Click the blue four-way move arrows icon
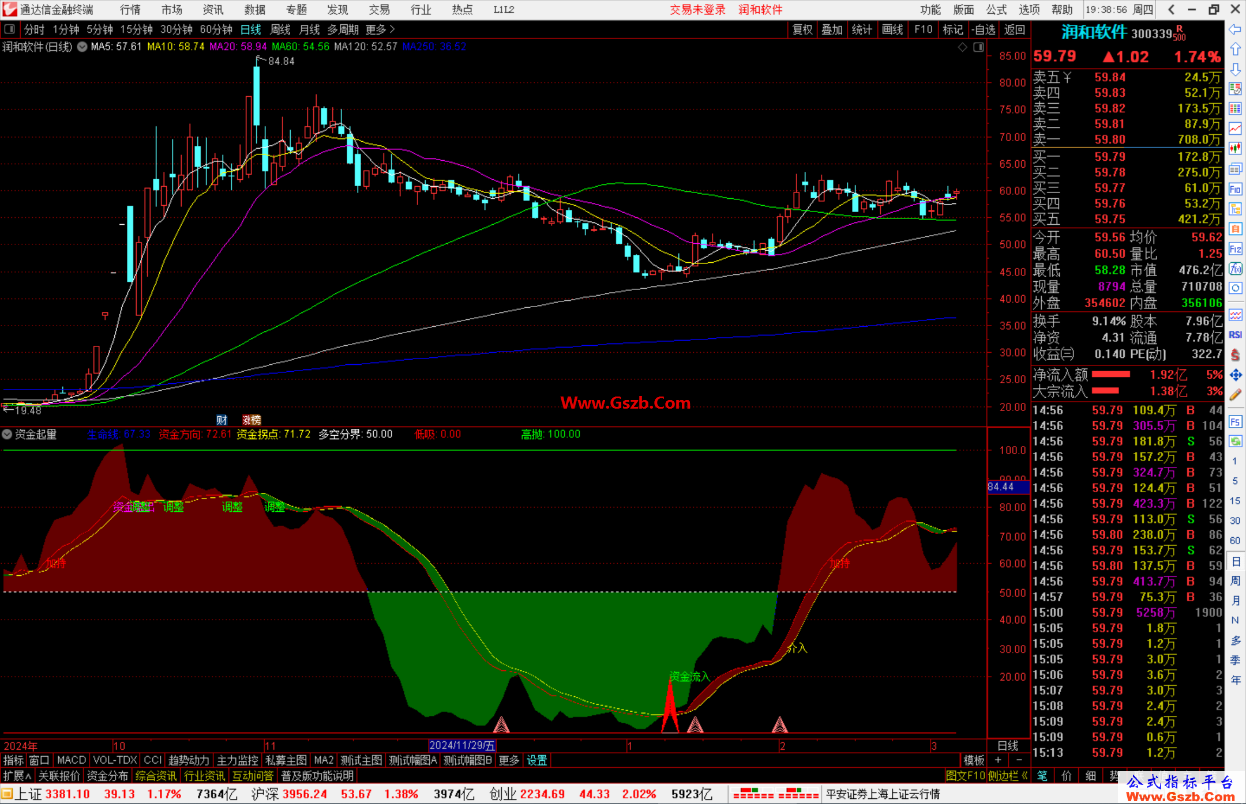 [x=1235, y=375]
